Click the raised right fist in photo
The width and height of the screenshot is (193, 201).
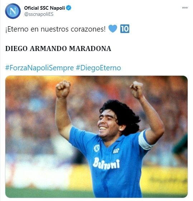137,90
